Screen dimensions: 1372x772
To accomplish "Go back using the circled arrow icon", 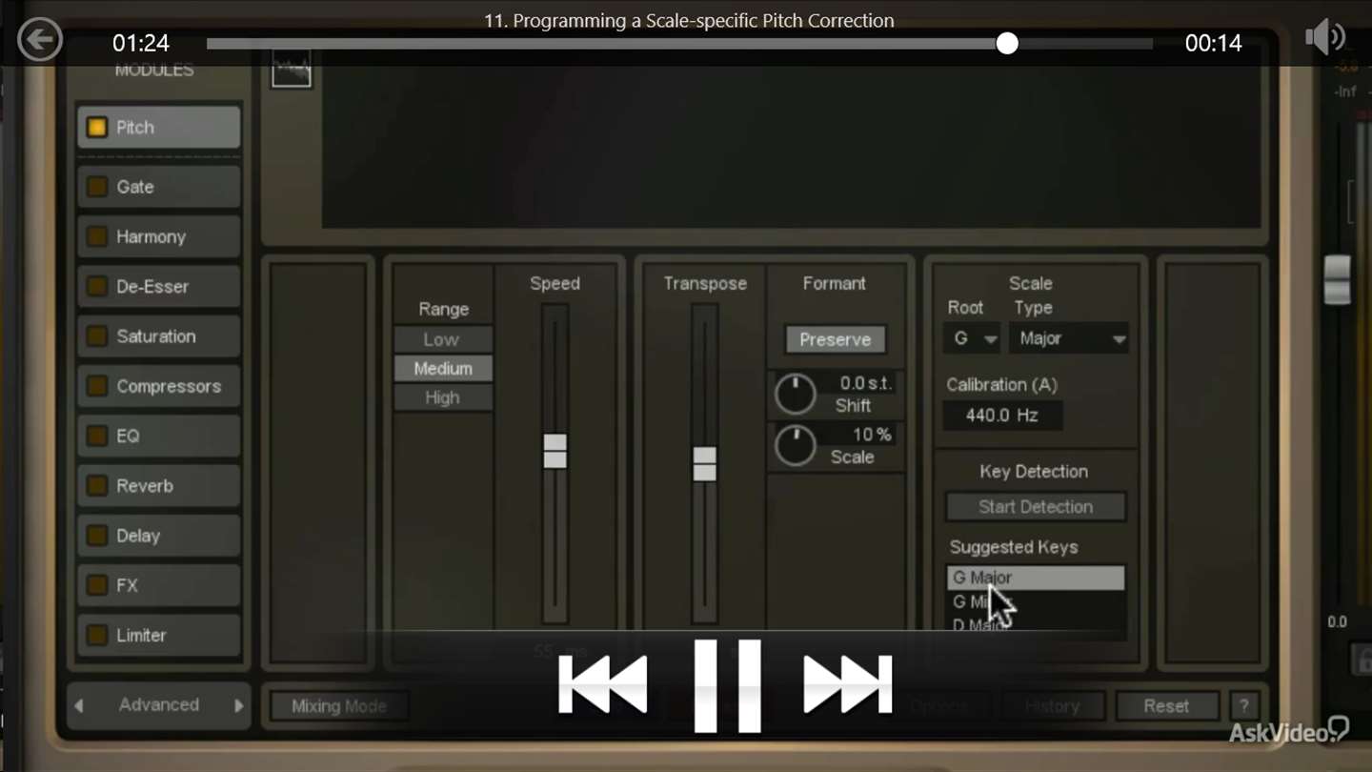I will click(40, 41).
